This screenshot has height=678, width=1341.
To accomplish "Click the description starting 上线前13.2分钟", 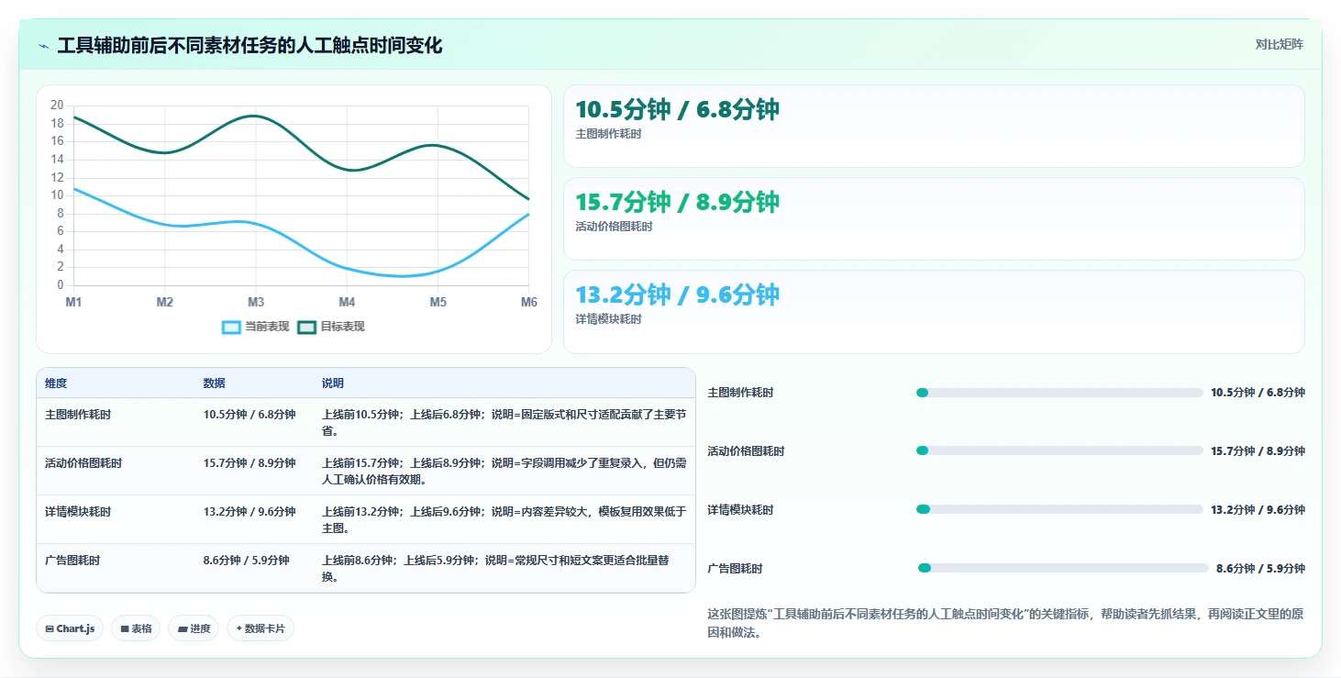I will pos(504,520).
